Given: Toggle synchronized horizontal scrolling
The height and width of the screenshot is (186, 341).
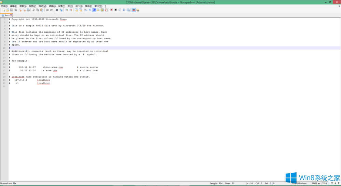Looking at the screenshot, I should [80, 10].
